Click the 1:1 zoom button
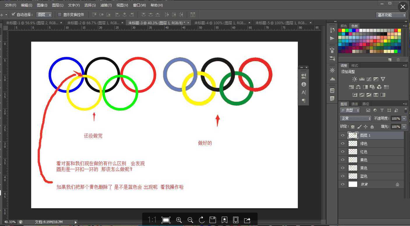This screenshot has width=410, height=226. pos(152,220)
